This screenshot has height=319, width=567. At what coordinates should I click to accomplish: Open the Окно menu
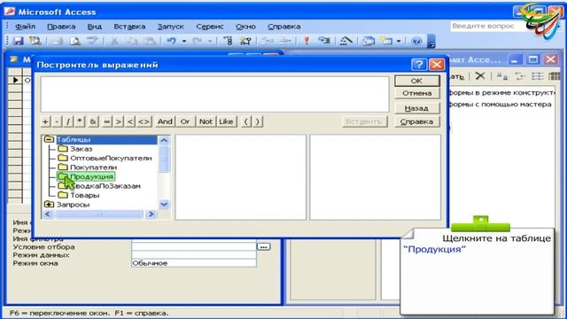pos(245,27)
